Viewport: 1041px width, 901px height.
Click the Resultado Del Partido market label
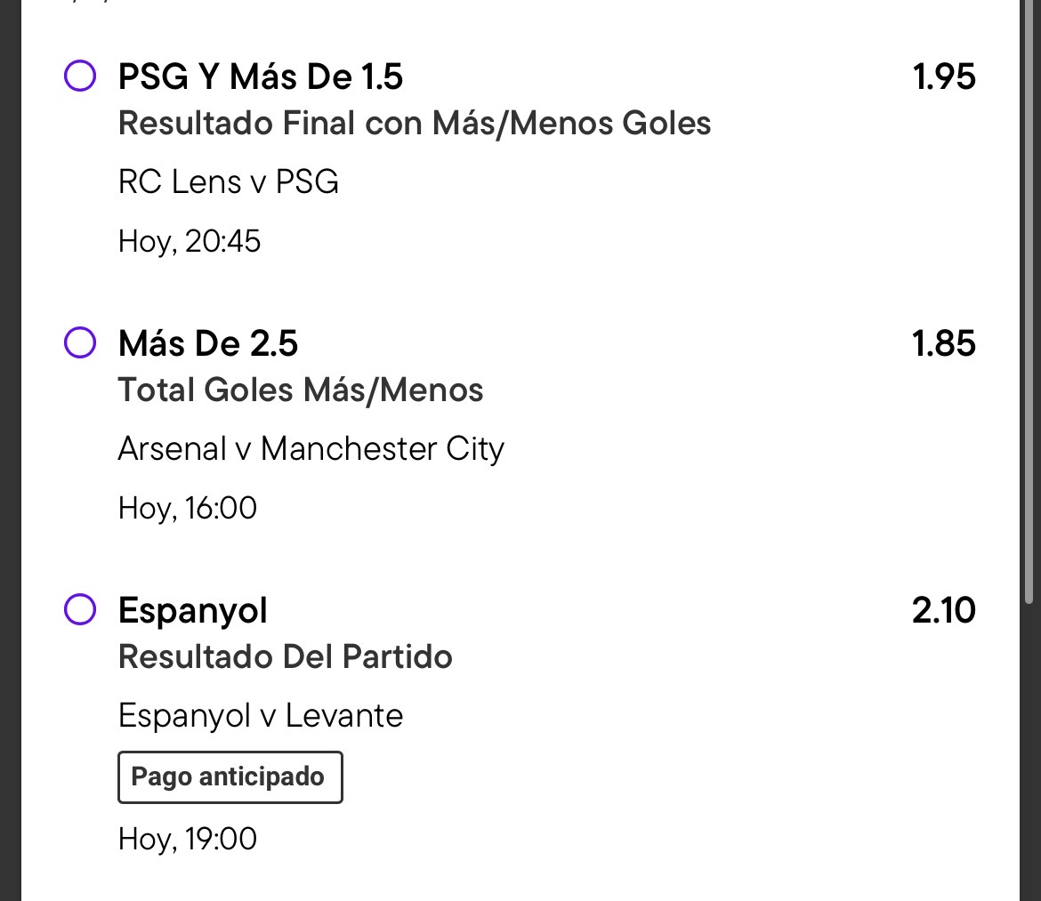[x=286, y=656]
